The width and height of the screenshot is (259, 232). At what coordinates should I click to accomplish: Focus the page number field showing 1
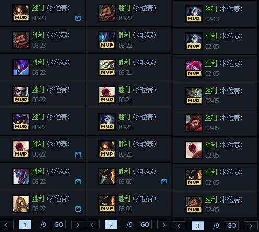pos(25,225)
